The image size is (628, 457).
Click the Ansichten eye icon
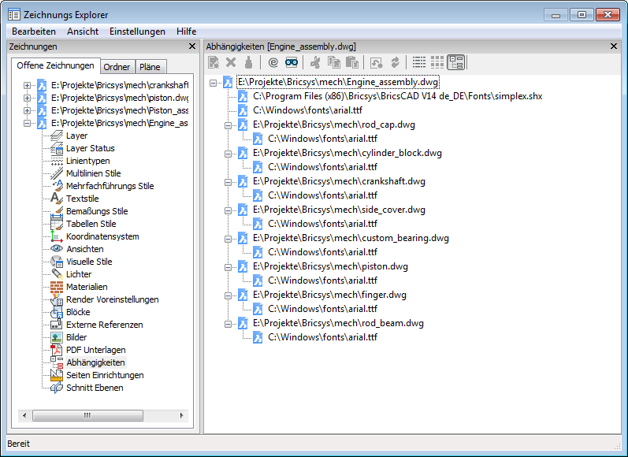57,249
